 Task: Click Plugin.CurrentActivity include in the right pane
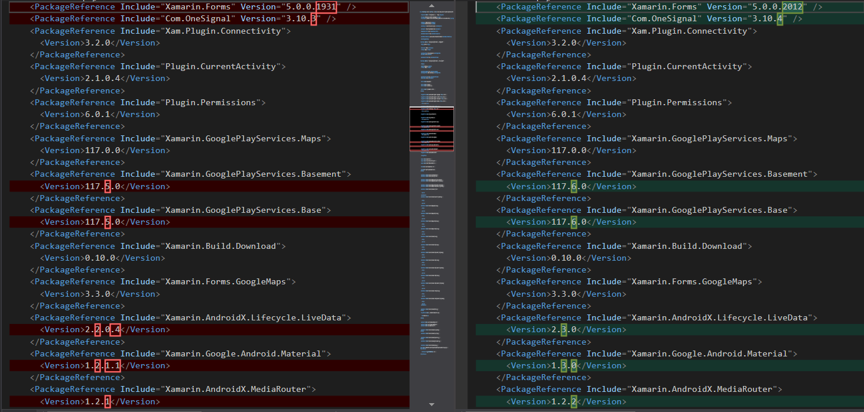(x=624, y=66)
